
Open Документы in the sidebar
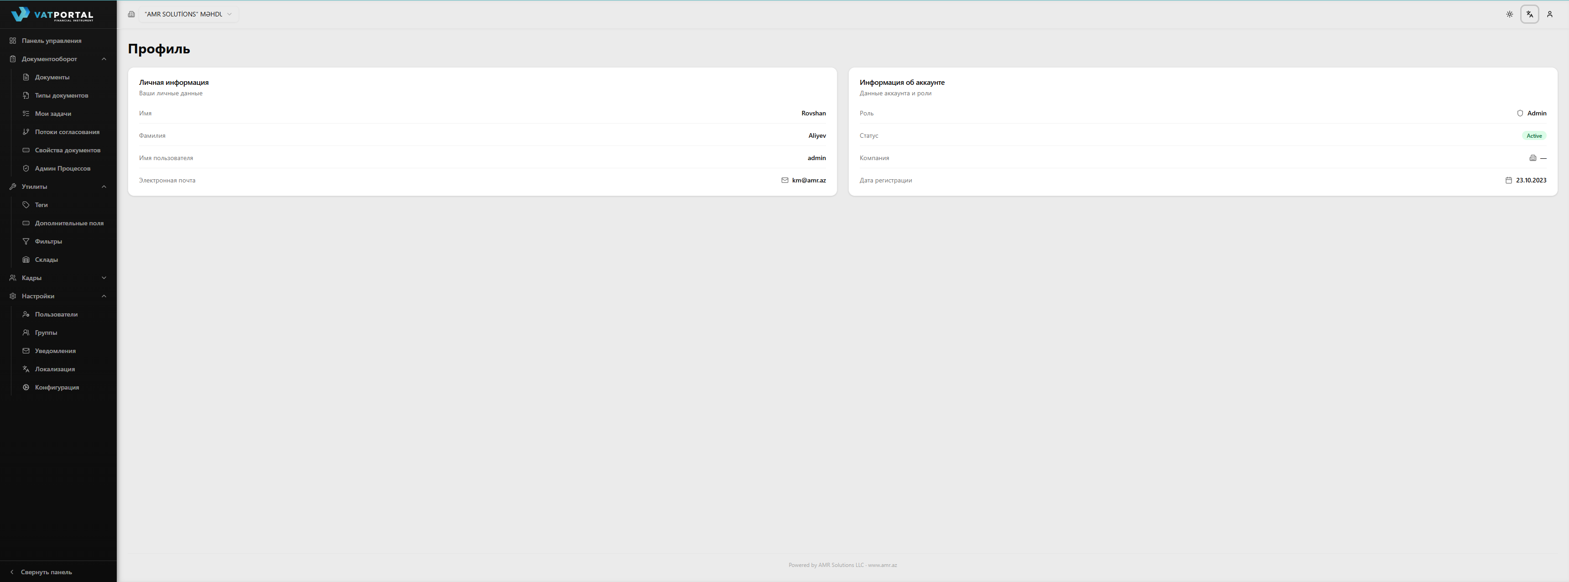[x=52, y=78]
